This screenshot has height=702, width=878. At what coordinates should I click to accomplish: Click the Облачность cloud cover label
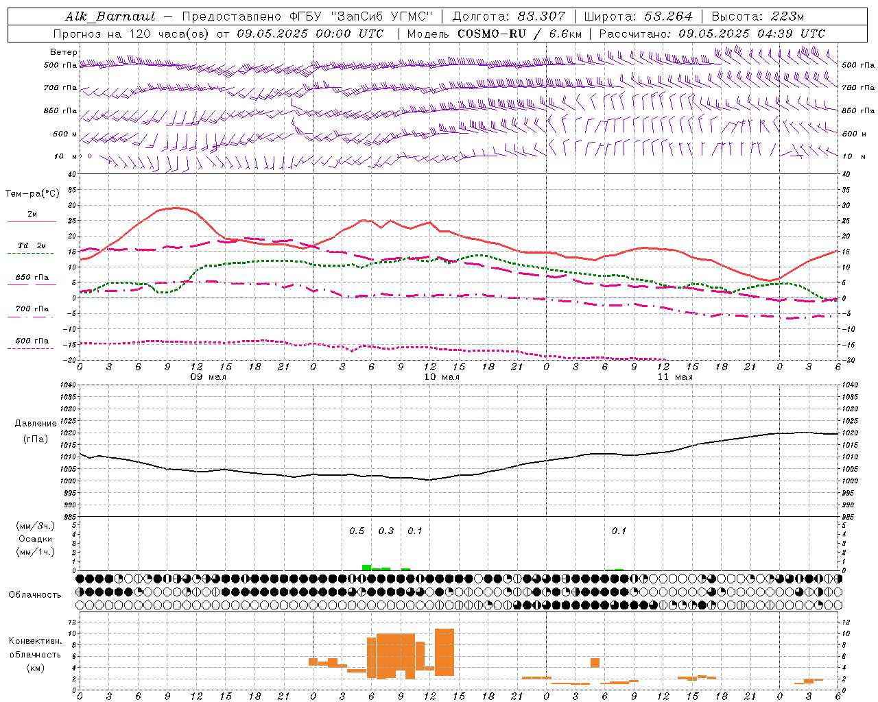tap(35, 595)
